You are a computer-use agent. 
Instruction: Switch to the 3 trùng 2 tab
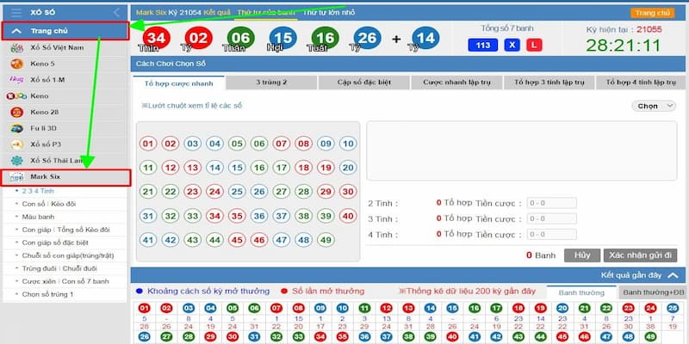point(271,83)
